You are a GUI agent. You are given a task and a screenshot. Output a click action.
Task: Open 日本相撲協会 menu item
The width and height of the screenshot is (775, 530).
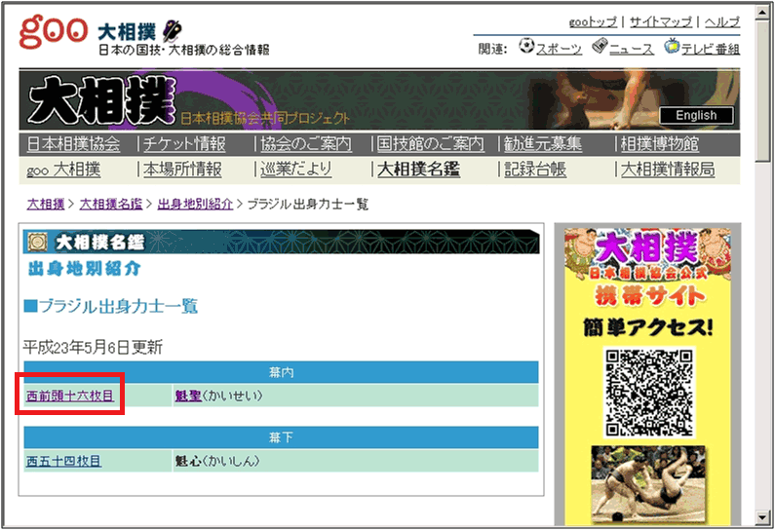coord(73,144)
